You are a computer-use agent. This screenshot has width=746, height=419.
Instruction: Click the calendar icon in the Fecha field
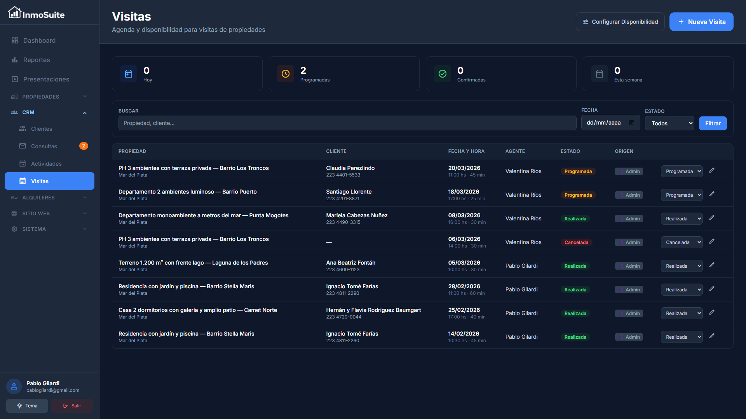click(x=632, y=123)
